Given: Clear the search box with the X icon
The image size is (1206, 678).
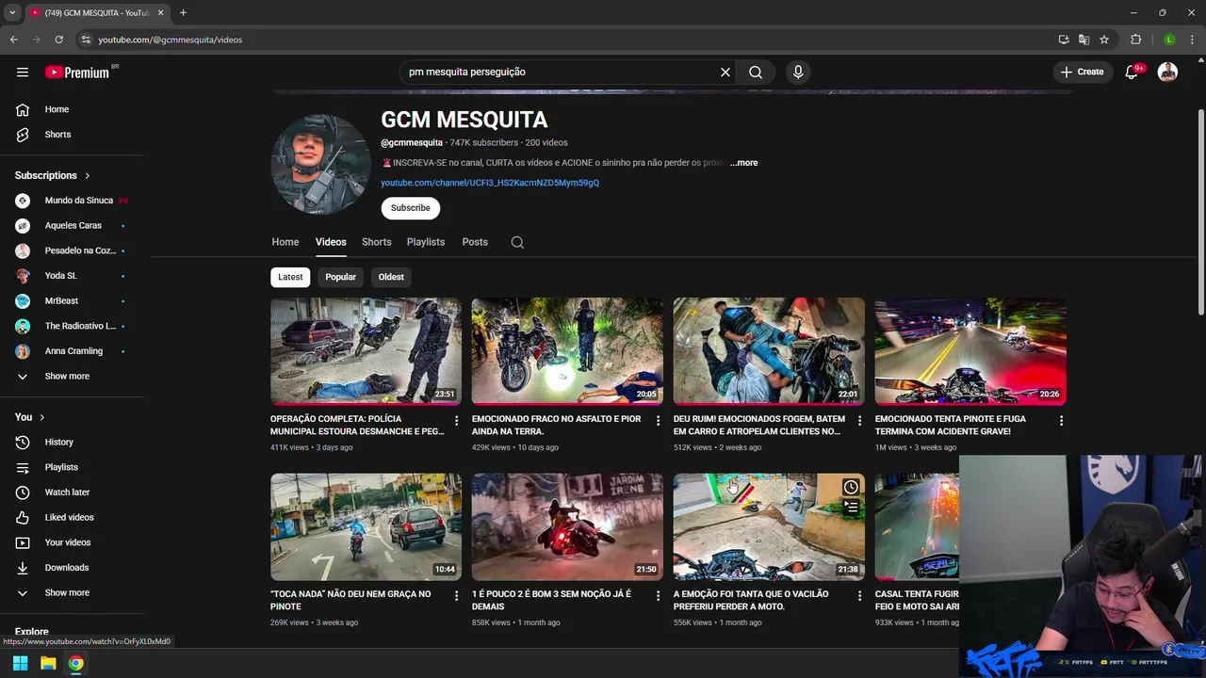Looking at the screenshot, I should [x=725, y=72].
